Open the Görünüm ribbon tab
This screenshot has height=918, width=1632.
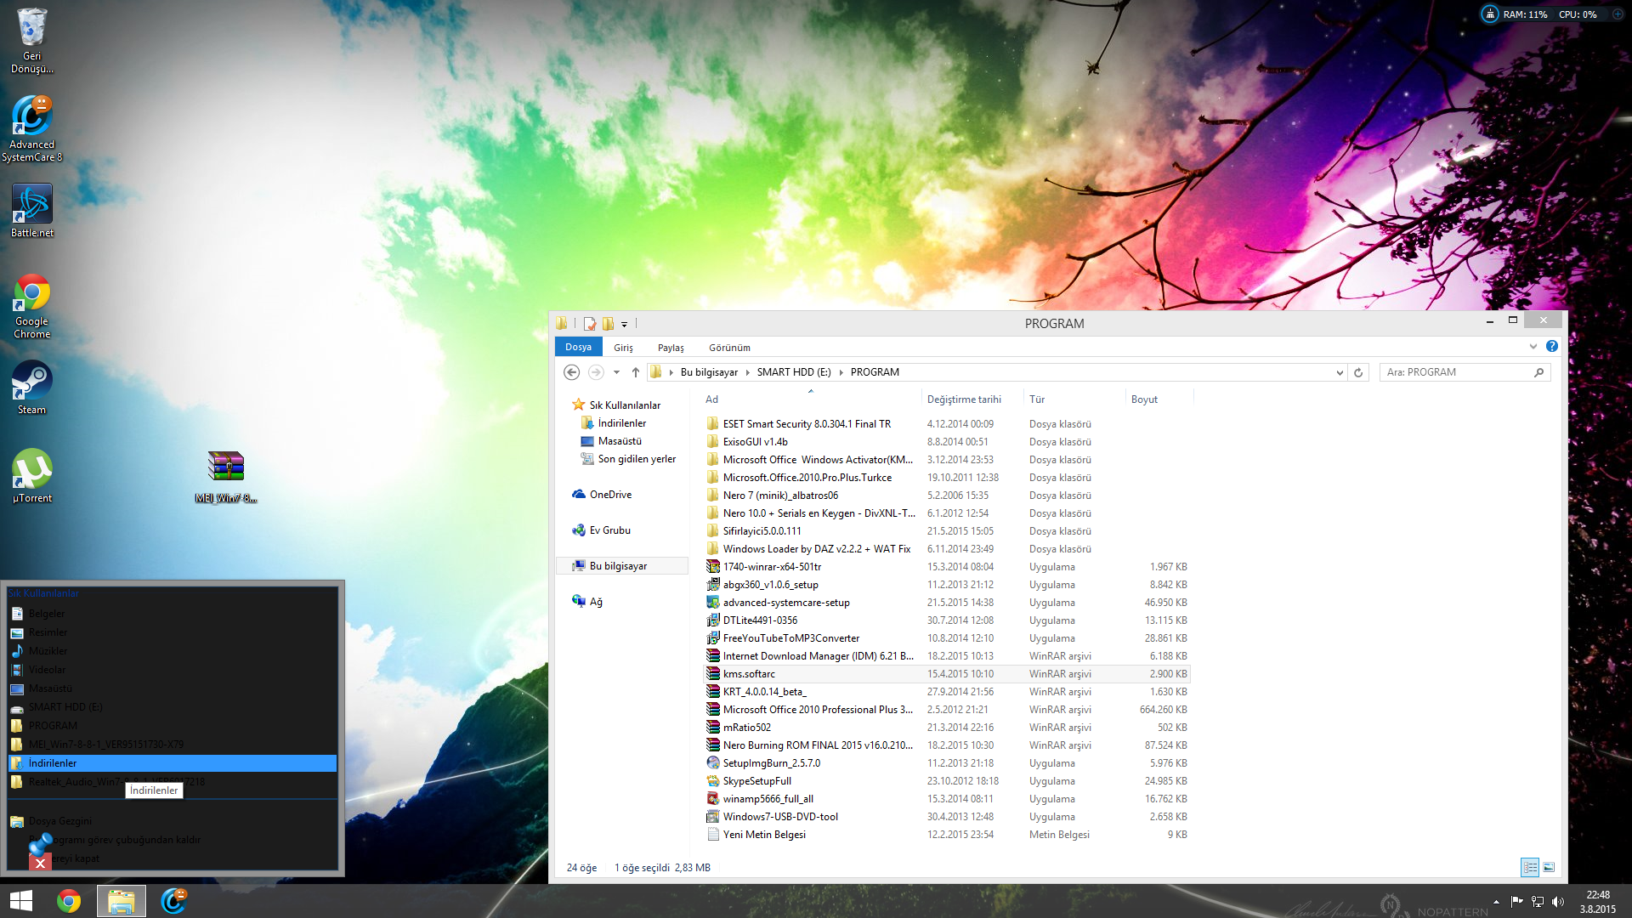click(x=729, y=348)
